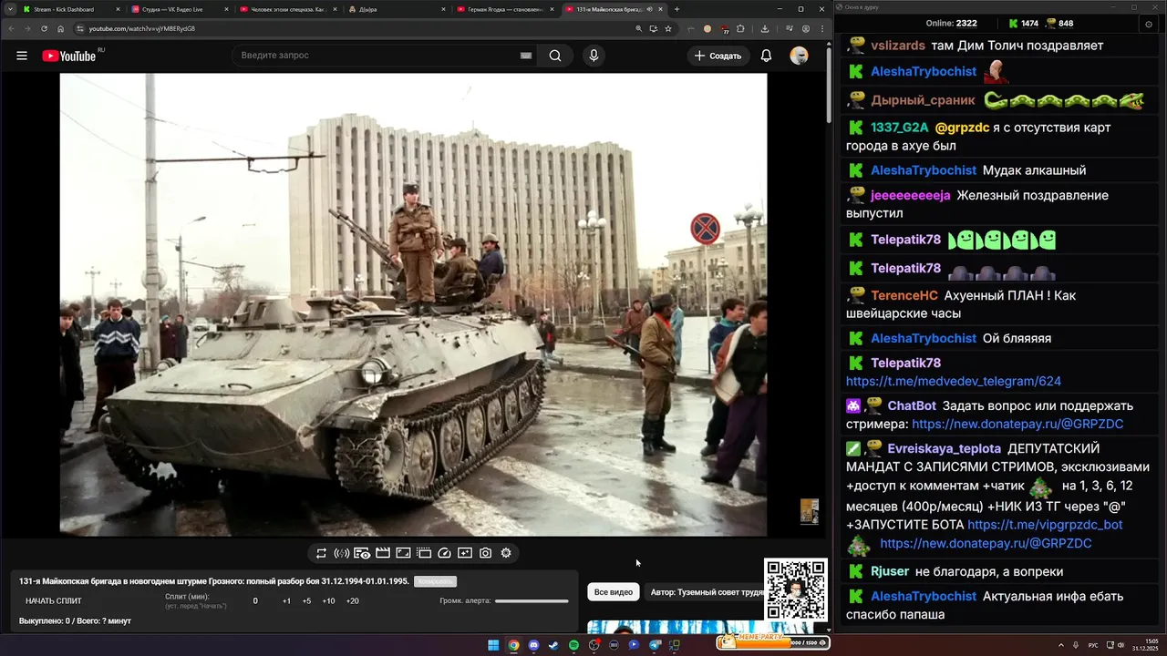Open a new browser tab
Image resolution: width=1167 pixels, height=656 pixels.
click(x=676, y=9)
